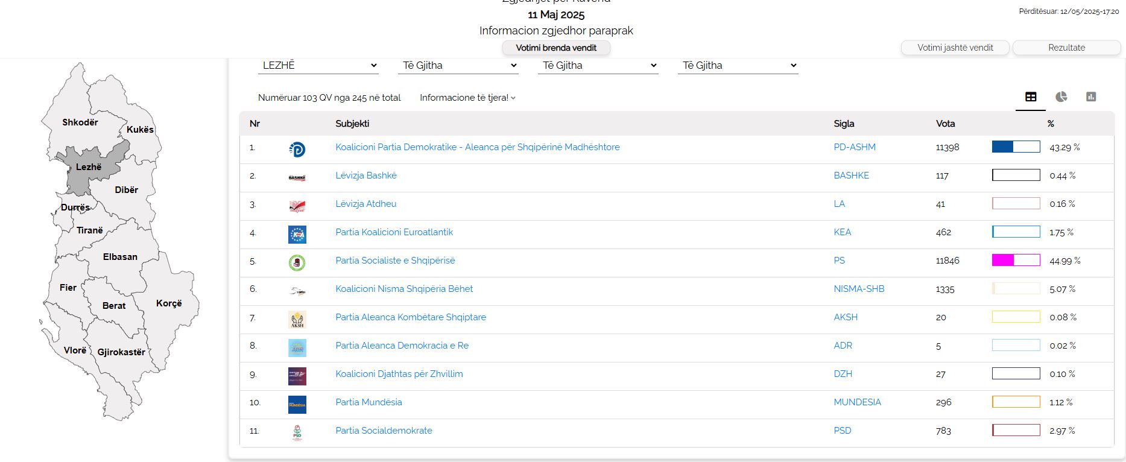Image resolution: width=1126 pixels, height=462 pixels.
Task: Click the Lëvizja Bashkë party link
Action: 366,176
